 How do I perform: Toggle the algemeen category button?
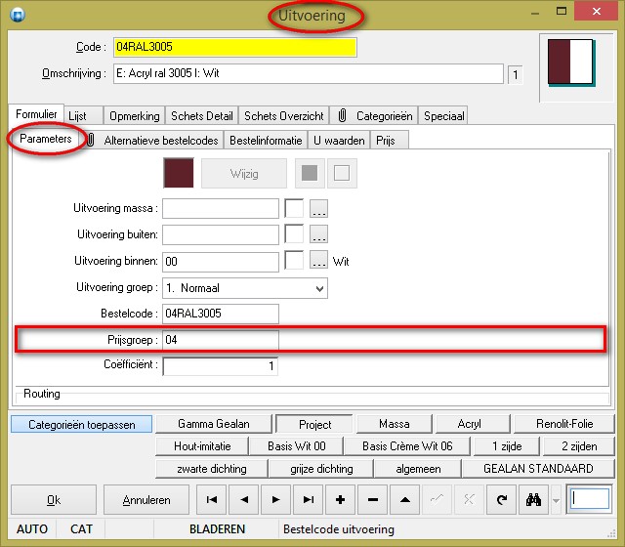pyautogui.click(x=418, y=469)
